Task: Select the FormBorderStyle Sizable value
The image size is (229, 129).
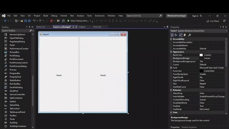Action: click(203, 74)
